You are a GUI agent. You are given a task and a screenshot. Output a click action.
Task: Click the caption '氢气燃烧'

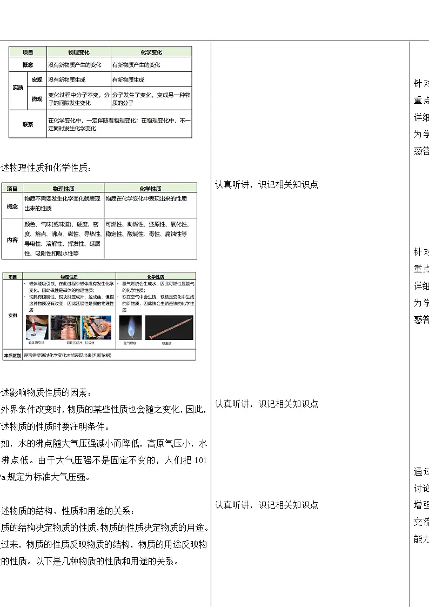(x=130, y=343)
